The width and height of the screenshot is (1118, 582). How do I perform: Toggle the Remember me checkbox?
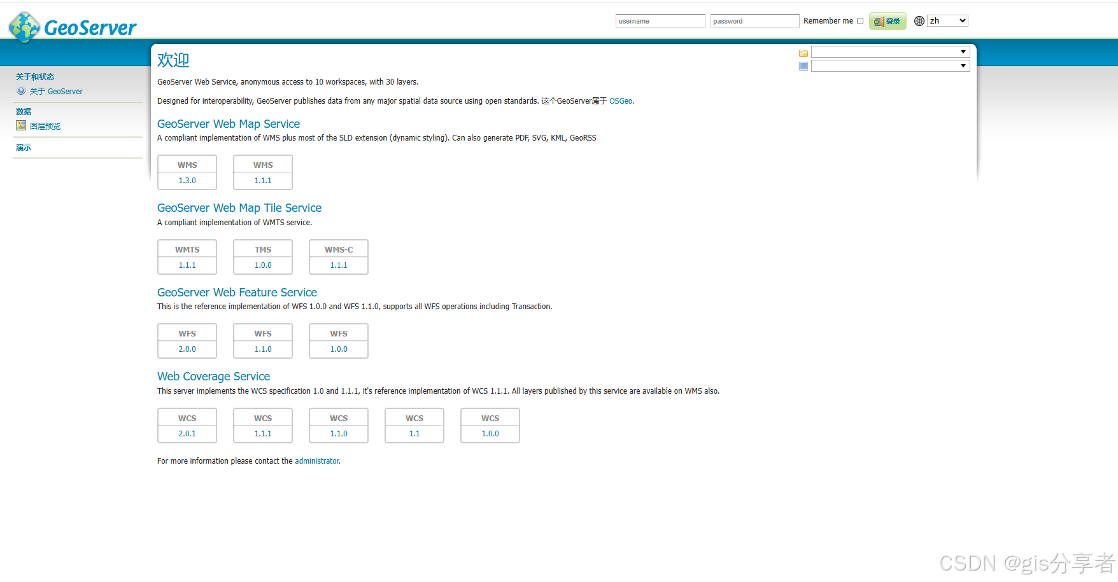tap(860, 21)
